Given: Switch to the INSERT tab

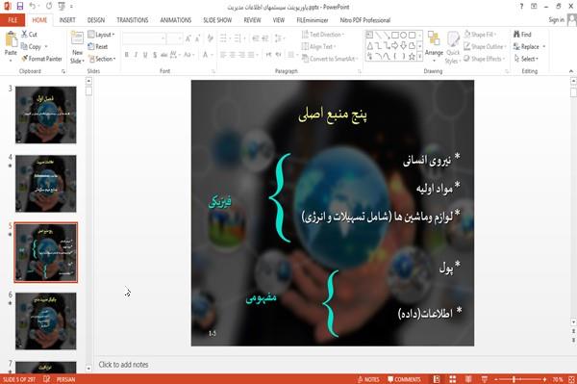Looking at the screenshot, I should point(67,20).
